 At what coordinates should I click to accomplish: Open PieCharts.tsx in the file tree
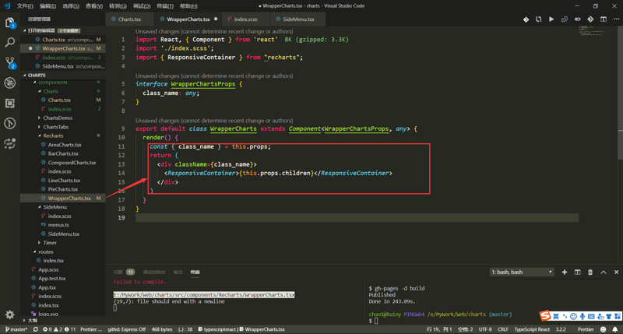pyautogui.click(x=62, y=189)
